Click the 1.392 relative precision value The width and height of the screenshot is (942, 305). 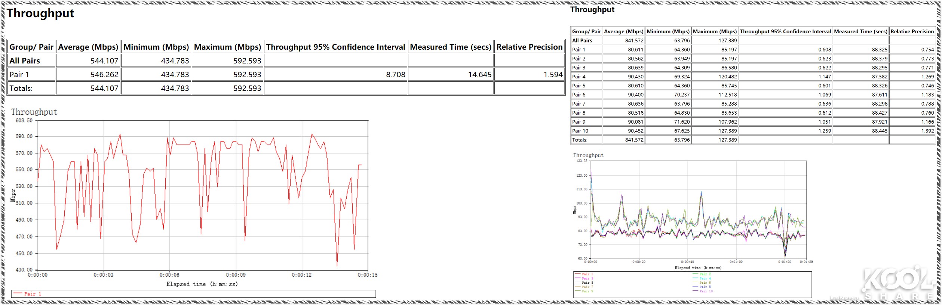coord(927,131)
